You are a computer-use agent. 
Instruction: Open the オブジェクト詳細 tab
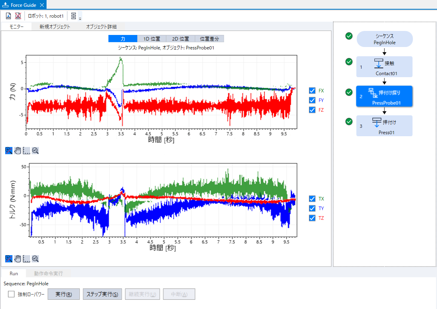pos(101,27)
